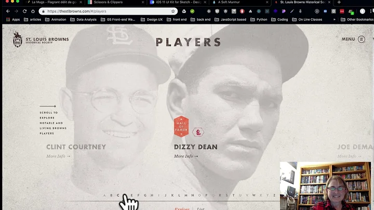This screenshot has height=210, width=374.
Task: Click the eyedropper extension icon
Action: [x=292, y=11]
